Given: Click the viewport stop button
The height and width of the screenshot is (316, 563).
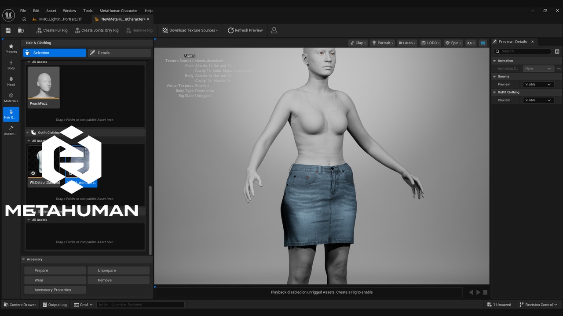Looking at the screenshot, I should point(485,292).
